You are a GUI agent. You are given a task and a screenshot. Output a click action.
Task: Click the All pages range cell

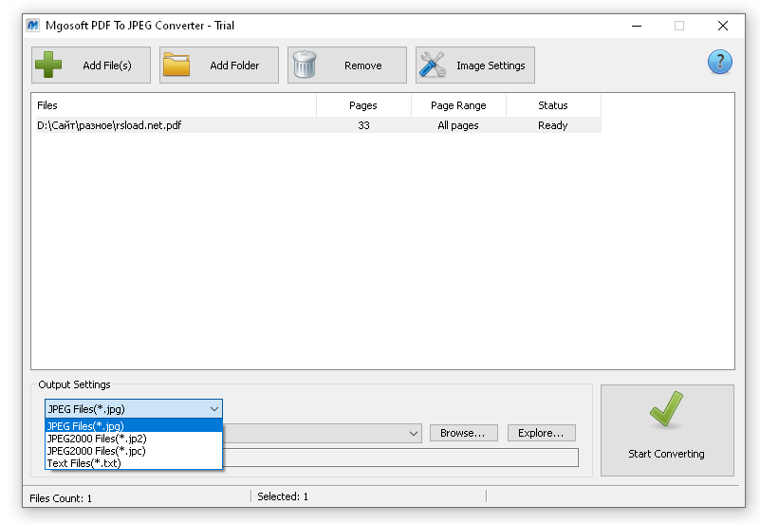(x=458, y=125)
